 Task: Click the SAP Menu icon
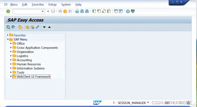14,27
